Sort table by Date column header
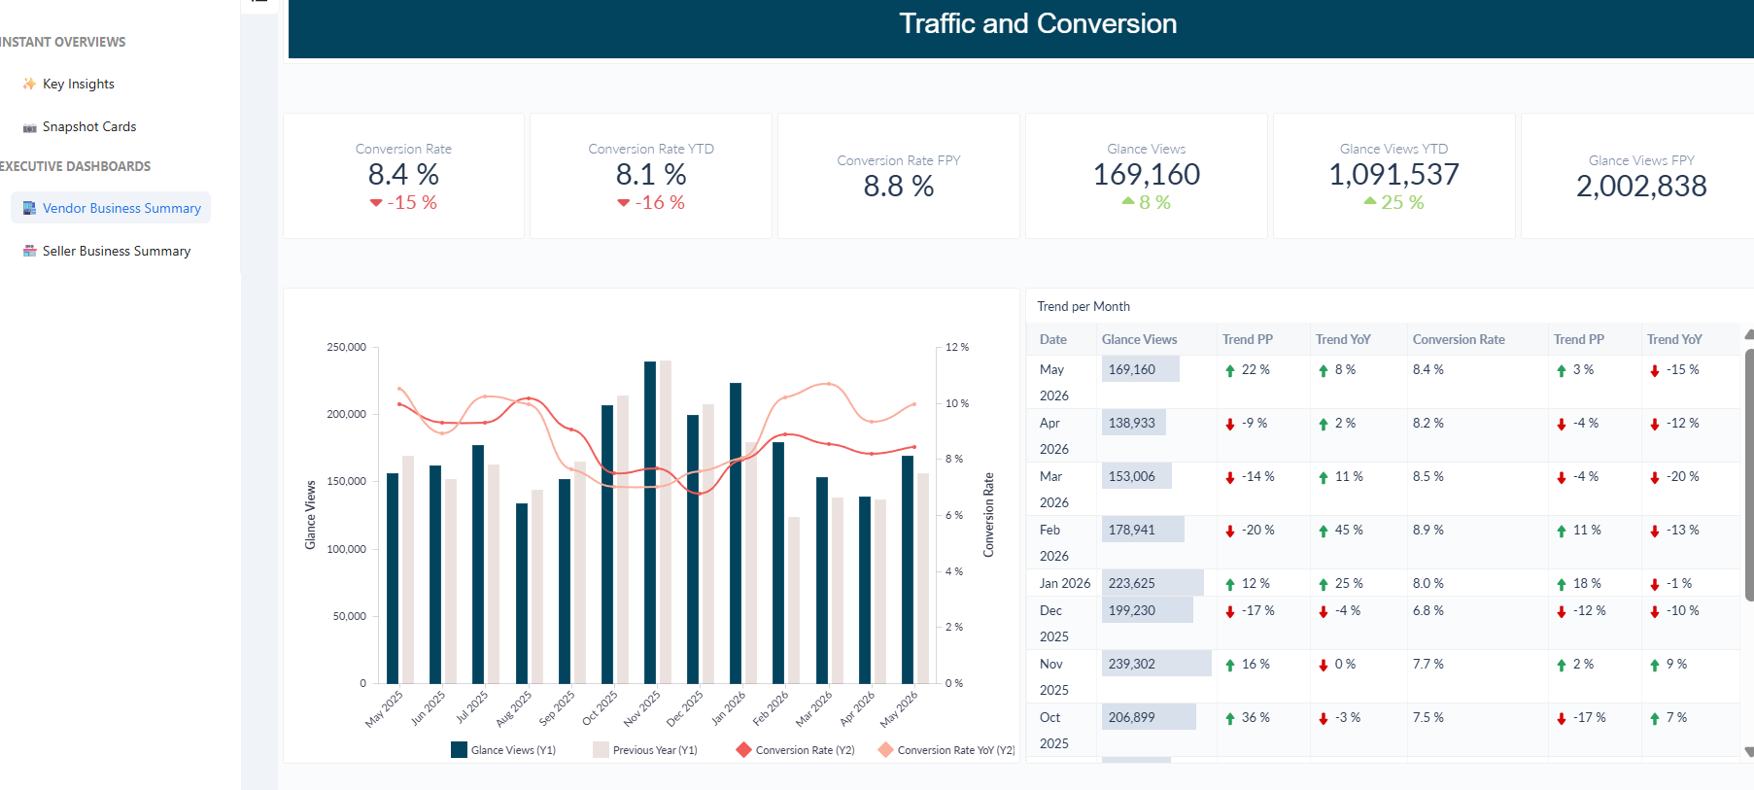The height and width of the screenshot is (790, 1754). pyautogui.click(x=1053, y=339)
